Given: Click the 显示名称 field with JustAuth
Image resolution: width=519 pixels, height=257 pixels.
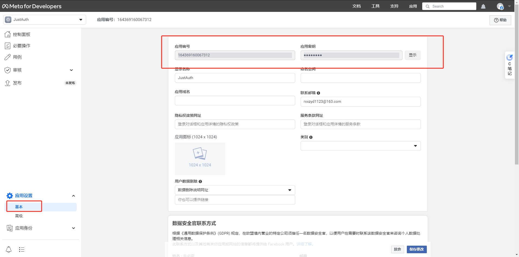Looking at the screenshot, I should (235, 78).
